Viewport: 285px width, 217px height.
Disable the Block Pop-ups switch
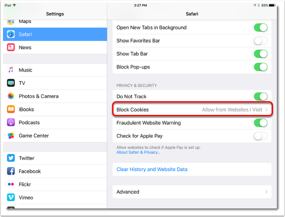point(261,67)
